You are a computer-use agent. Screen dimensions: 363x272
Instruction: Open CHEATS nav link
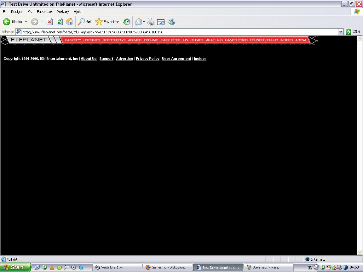click(x=197, y=40)
